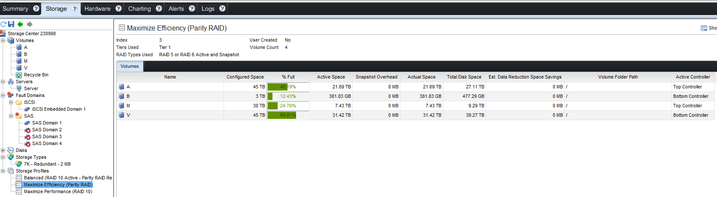
Task: Open the Charting tab
Action: (139, 9)
